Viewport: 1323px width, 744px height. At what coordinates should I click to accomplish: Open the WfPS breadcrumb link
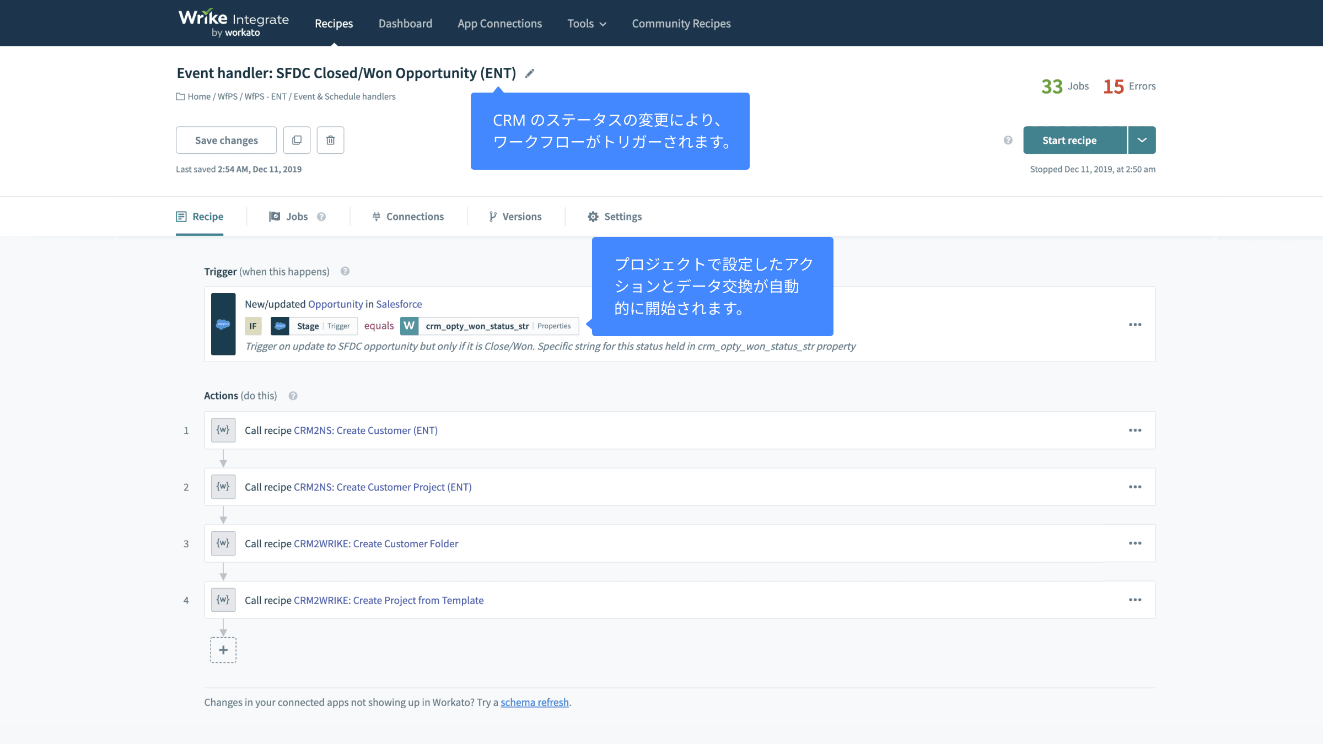[228, 96]
